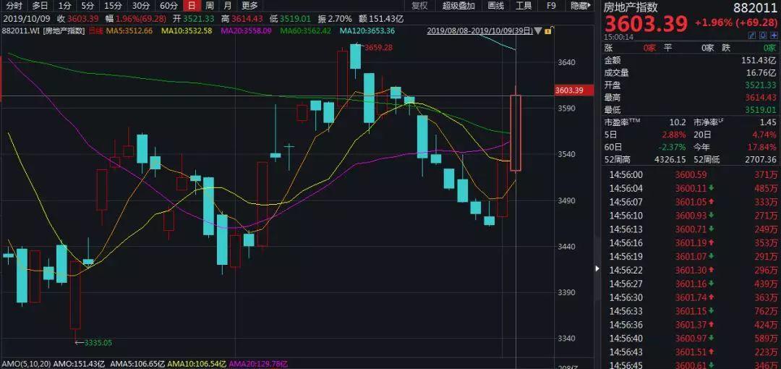Click the yellow lock icon beside date range

(x=548, y=31)
